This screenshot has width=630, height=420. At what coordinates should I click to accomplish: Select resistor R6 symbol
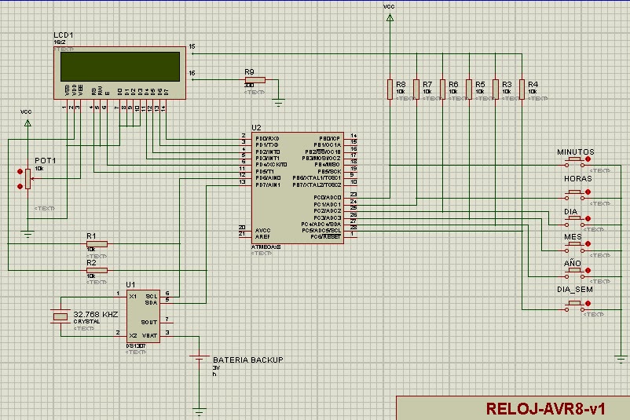tap(442, 89)
